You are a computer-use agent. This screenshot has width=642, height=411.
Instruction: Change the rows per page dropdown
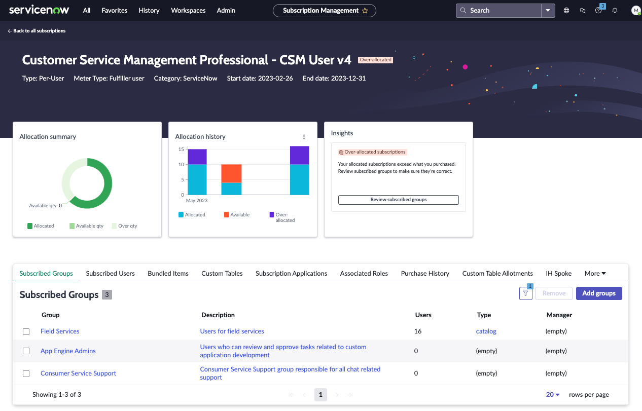(553, 394)
